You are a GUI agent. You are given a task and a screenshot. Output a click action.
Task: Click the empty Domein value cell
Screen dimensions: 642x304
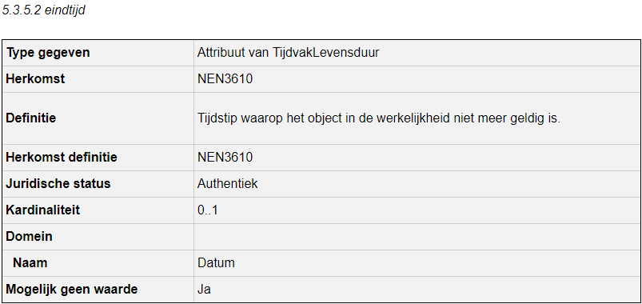[417, 237]
